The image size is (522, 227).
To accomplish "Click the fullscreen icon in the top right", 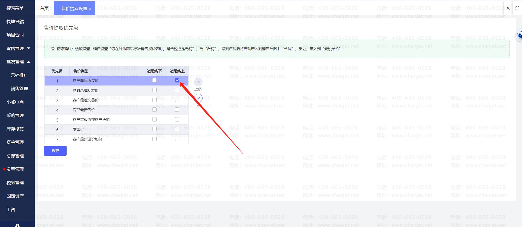I will point(517,8).
